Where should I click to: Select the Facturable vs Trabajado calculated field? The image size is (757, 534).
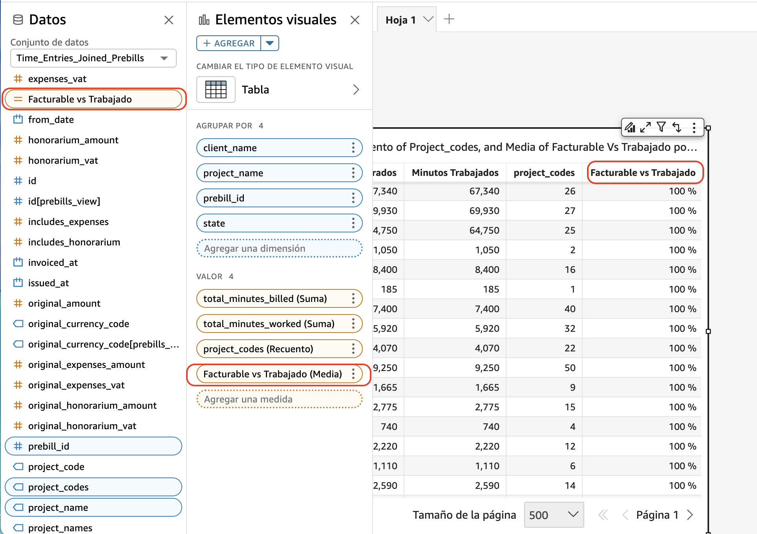tap(93, 99)
